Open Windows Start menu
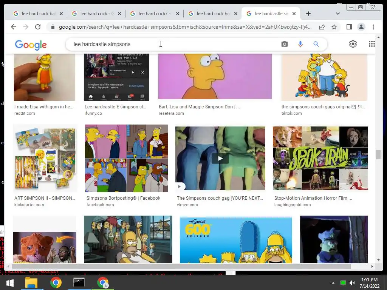The height and width of the screenshot is (290, 387). [x=10, y=282]
